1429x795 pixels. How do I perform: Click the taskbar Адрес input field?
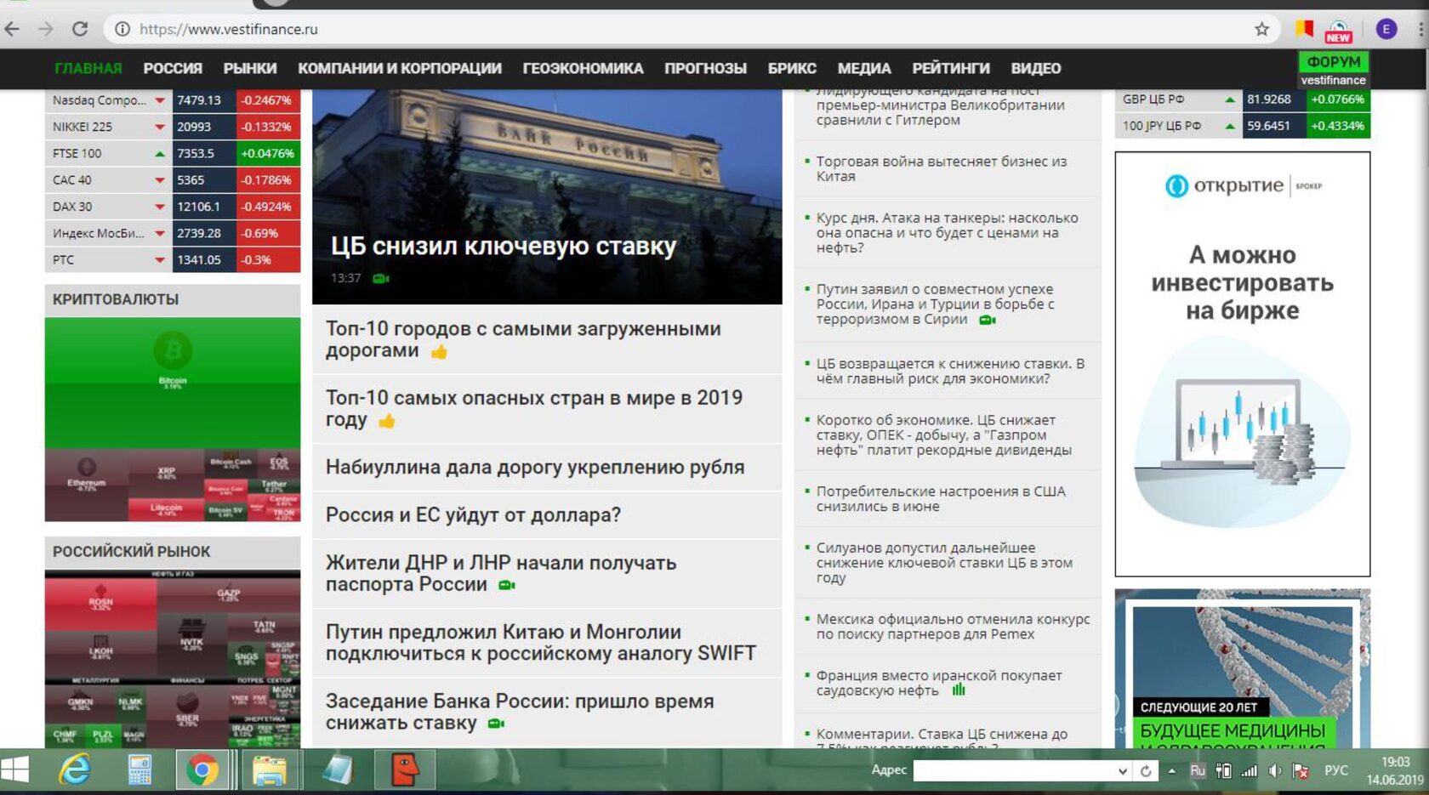pyautogui.click(x=1014, y=771)
